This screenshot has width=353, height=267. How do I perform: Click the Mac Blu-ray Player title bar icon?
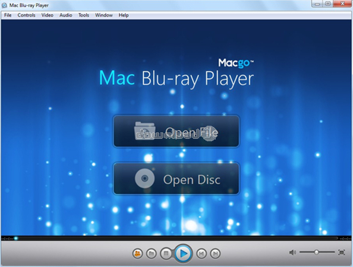4,5
